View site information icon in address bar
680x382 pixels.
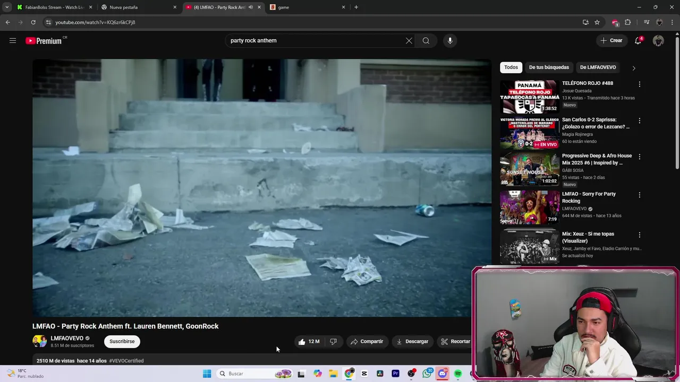tap(48, 22)
